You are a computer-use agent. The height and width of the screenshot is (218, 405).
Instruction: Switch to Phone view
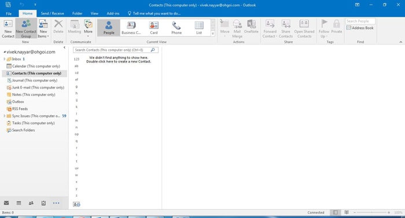coord(176,27)
